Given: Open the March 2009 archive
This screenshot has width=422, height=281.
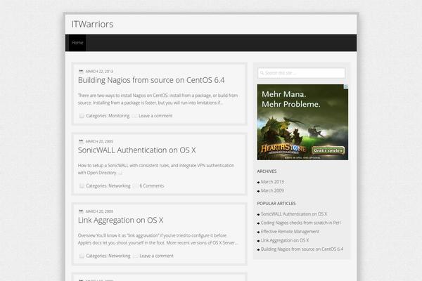Looking at the screenshot, I should pos(272,190).
